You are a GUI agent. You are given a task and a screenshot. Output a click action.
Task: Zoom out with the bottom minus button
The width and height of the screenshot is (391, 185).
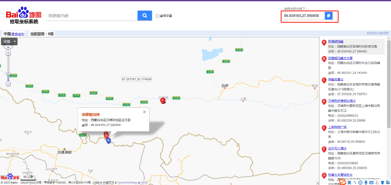pyautogui.click(x=8, y=84)
